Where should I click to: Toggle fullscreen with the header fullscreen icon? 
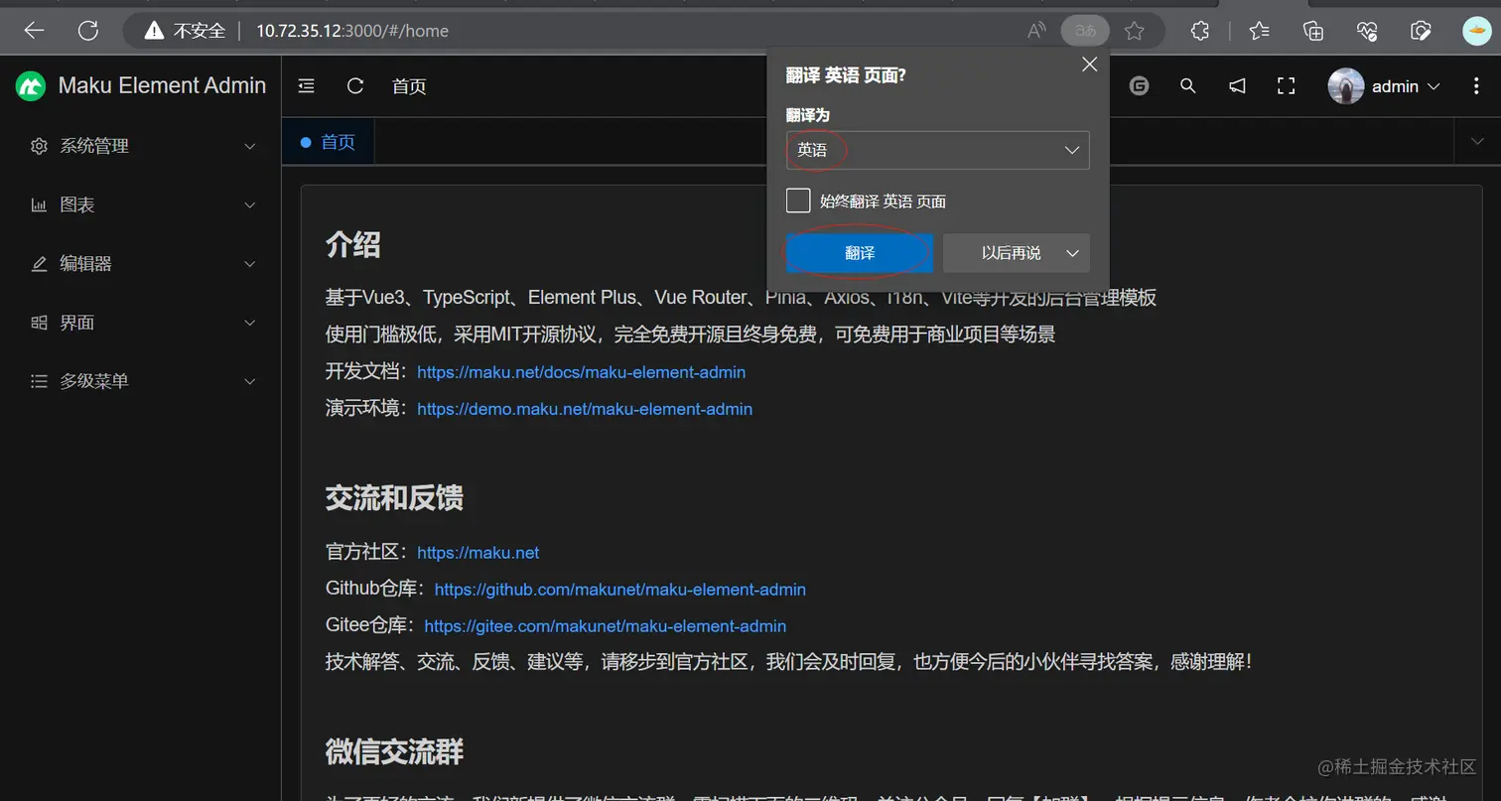click(x=1287, y=86)
